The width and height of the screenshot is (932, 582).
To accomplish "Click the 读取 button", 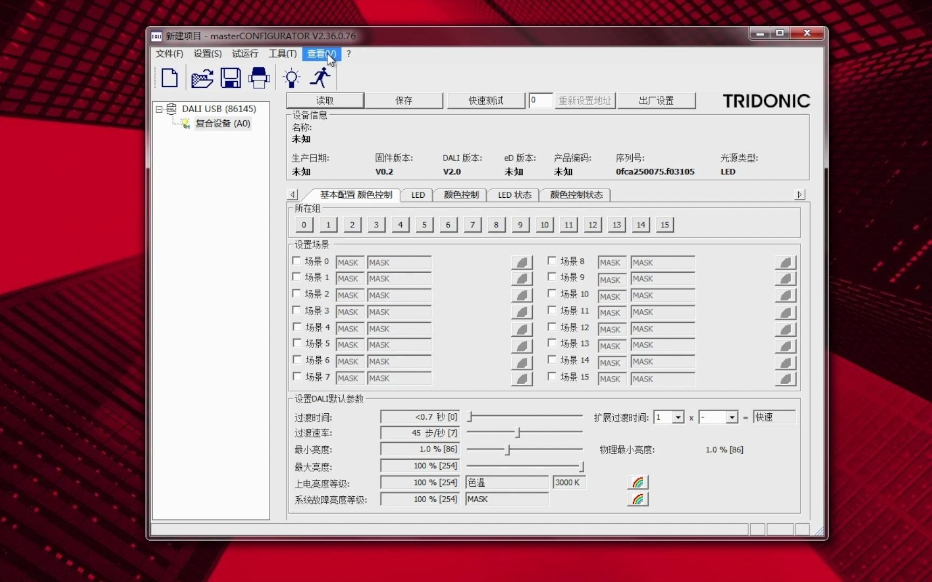I will tap(325, 101).
